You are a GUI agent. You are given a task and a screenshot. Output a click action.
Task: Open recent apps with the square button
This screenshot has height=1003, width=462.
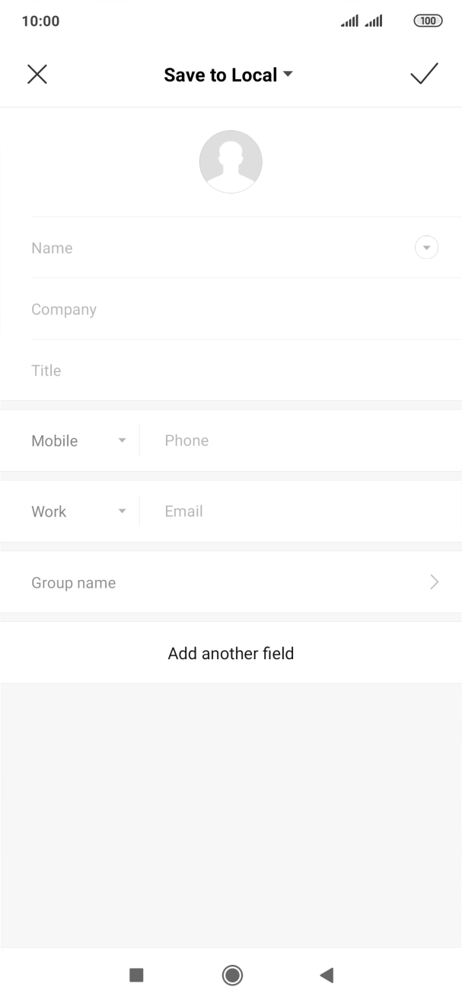click(135, 975)
